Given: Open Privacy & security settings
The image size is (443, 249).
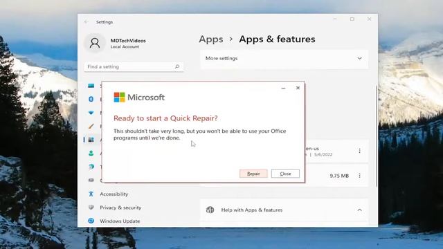Looking at the screenshot, I should (x=120, y=207).
